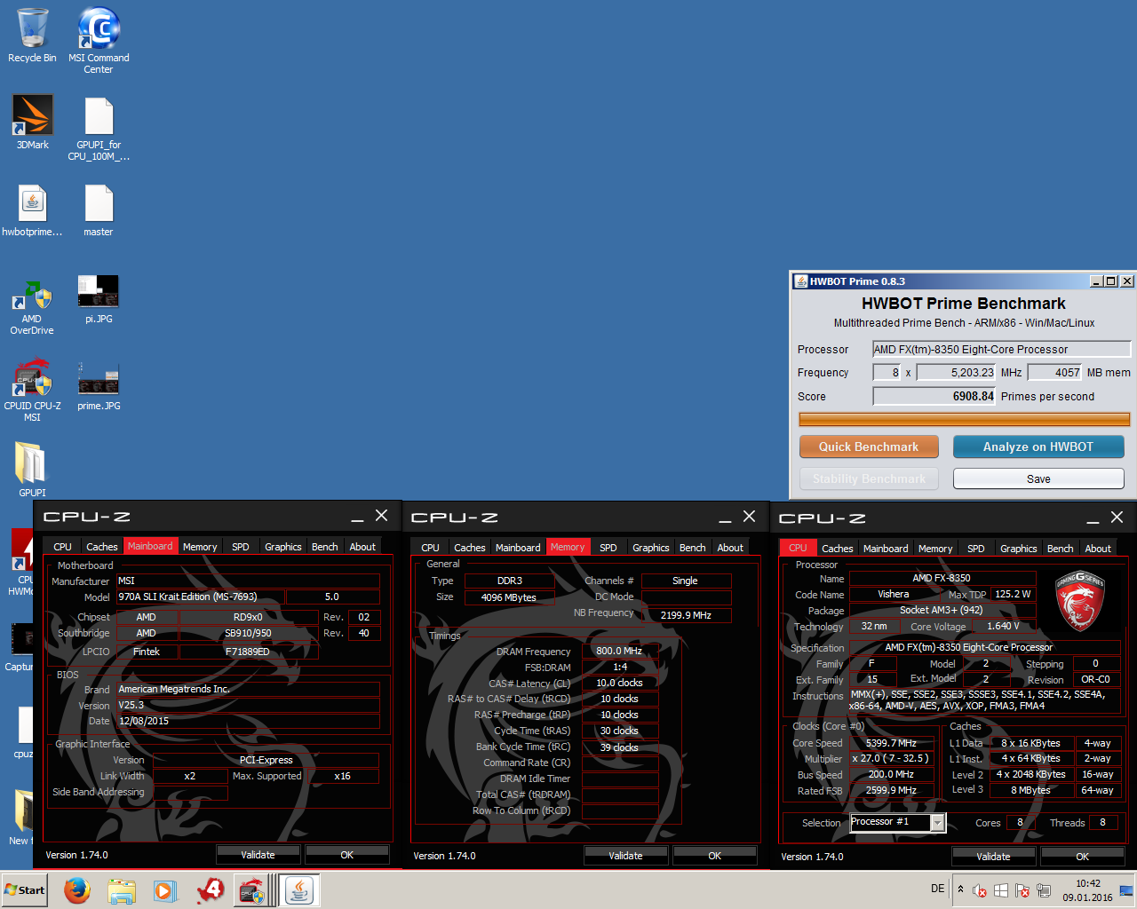
Task: Open Mainboard tab in middle CPU-Z window
Action: pos(518,548)
